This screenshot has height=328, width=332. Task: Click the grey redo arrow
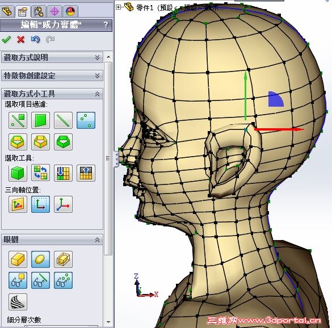(50, 39)
